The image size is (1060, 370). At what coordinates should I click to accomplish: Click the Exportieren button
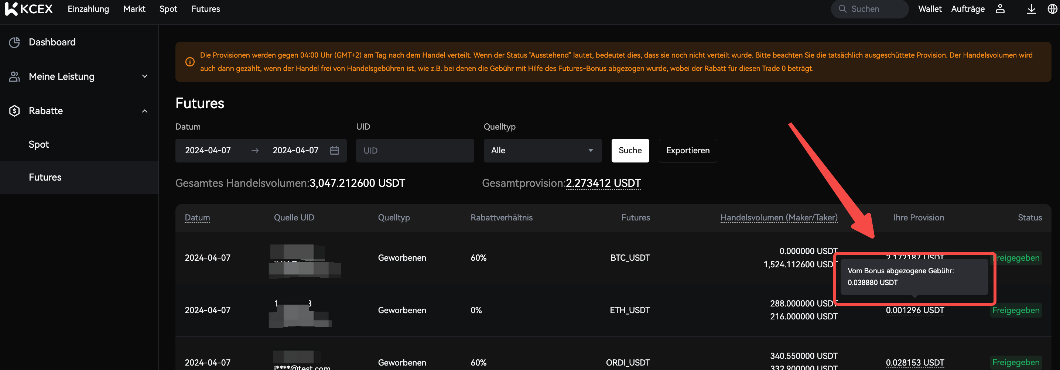pyautogui.click(x=687, y=151)
